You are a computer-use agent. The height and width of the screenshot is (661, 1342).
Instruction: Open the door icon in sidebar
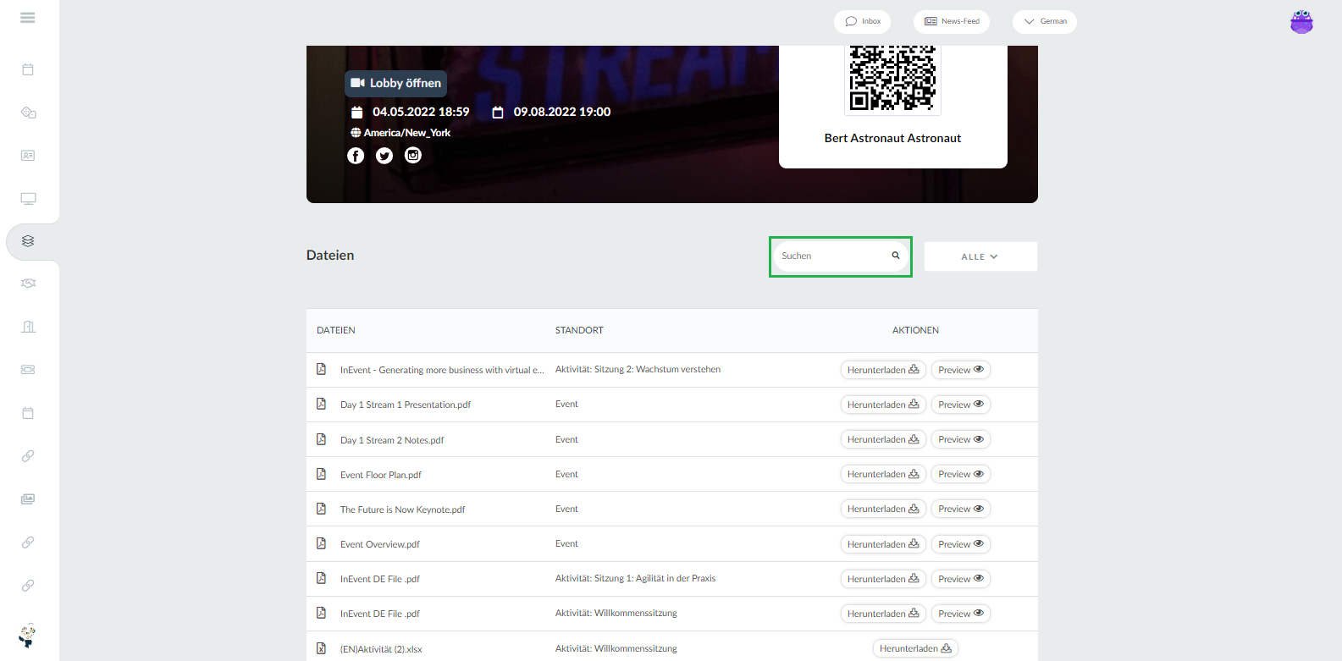(x=28, y=327)
